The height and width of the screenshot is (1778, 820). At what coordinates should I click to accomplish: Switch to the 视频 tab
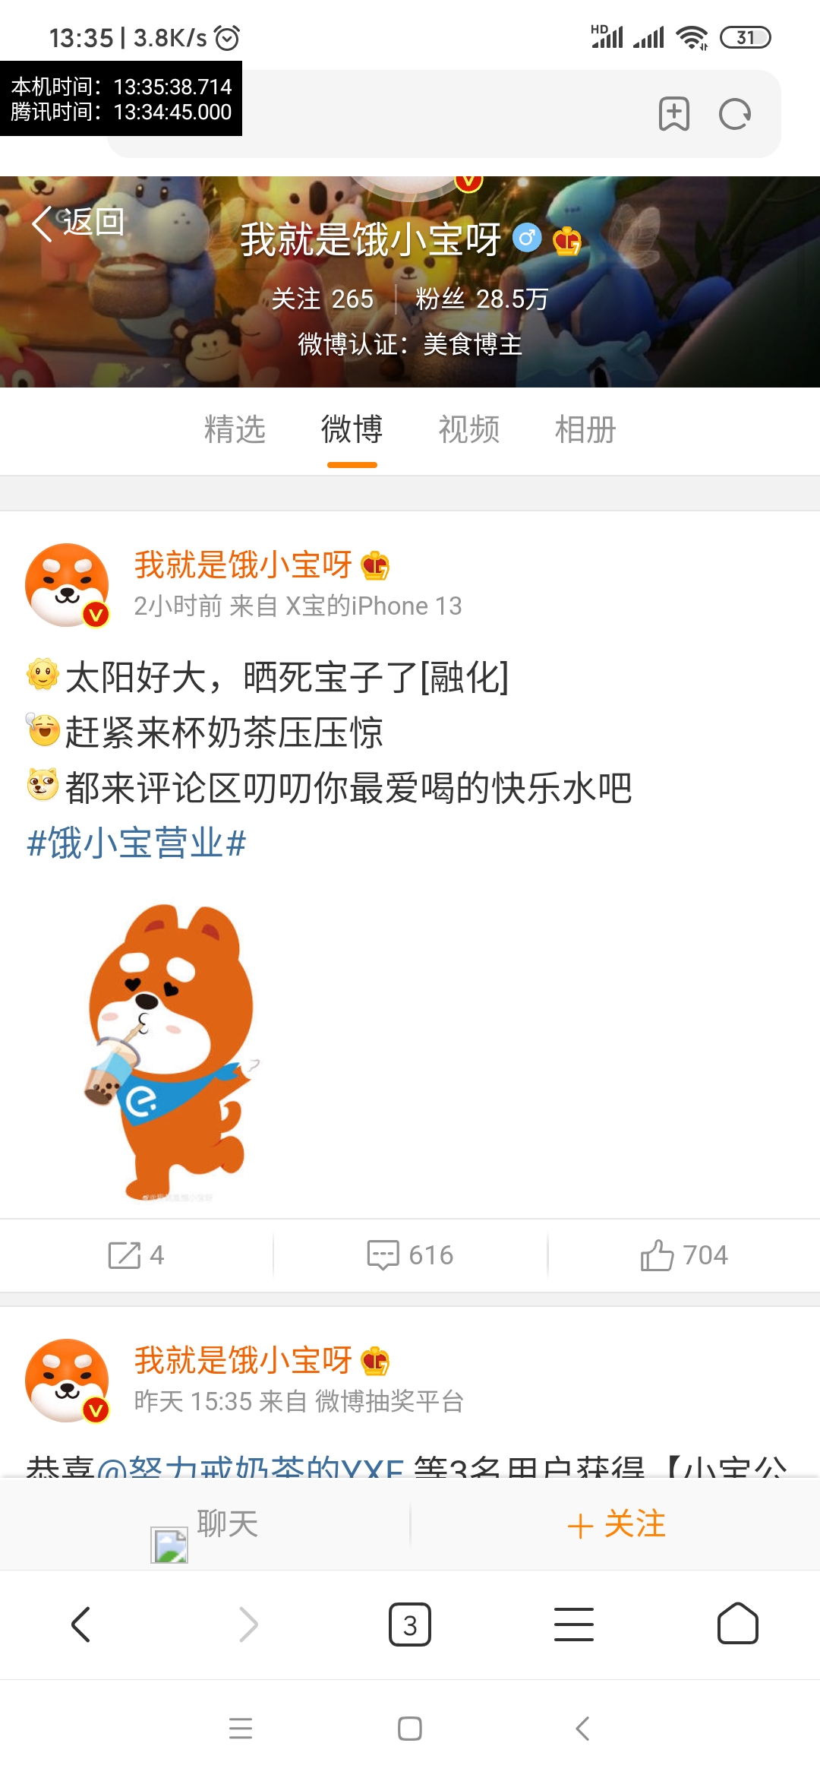tap(468, 429)
